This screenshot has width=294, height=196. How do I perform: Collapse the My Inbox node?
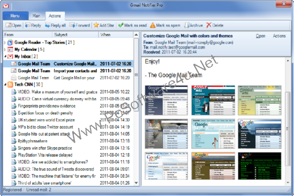point(5,56)
